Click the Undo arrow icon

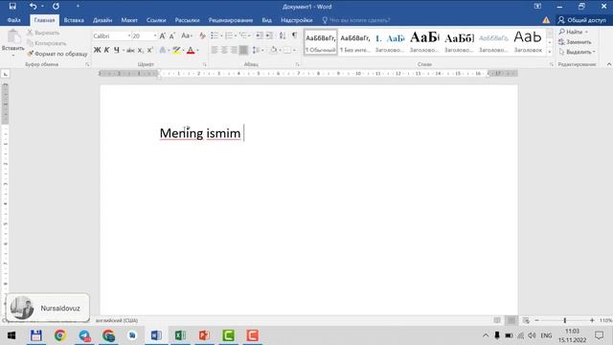(34, 7)
